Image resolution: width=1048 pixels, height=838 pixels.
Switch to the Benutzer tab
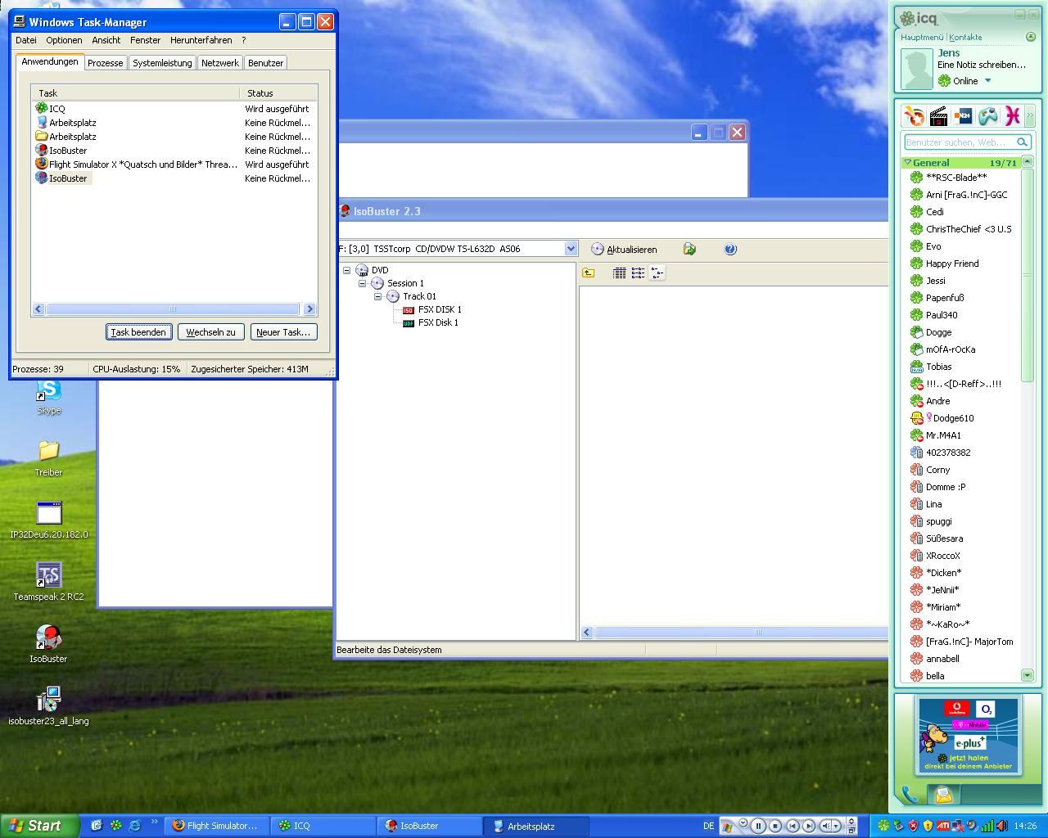[265, 63]
